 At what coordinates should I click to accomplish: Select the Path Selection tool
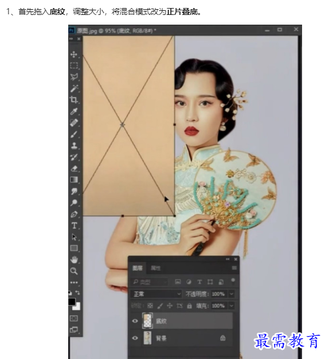74,237
